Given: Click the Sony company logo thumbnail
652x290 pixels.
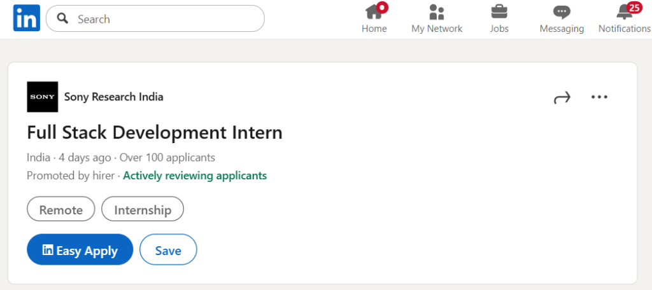Looking at the screenshot, I should click(43, 97).
